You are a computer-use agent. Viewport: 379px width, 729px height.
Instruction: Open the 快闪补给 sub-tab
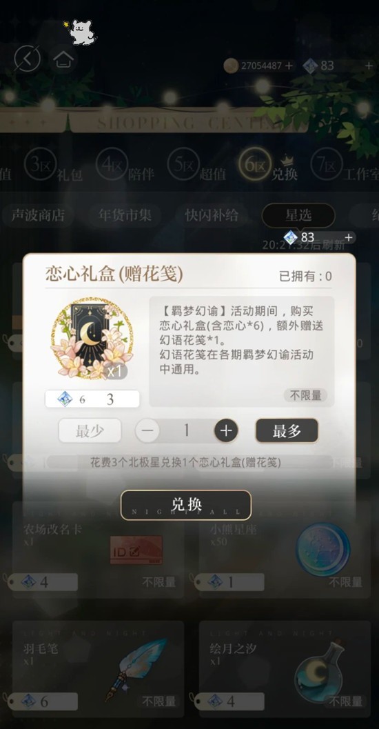tap(212, 215)
